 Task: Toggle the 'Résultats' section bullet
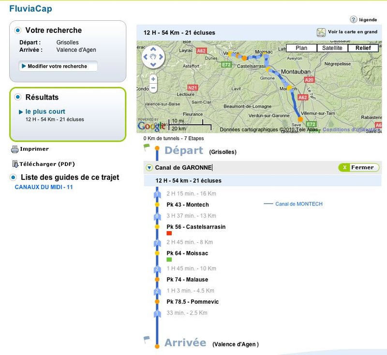point(18,97)
